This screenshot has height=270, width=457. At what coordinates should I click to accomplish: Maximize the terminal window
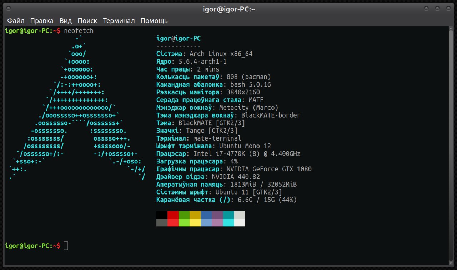click(x=437, y=8)
